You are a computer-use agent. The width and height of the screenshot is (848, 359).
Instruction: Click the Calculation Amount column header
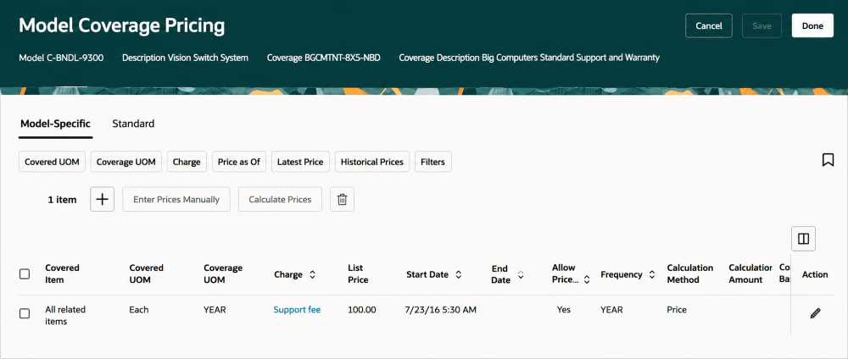(750, 273)
